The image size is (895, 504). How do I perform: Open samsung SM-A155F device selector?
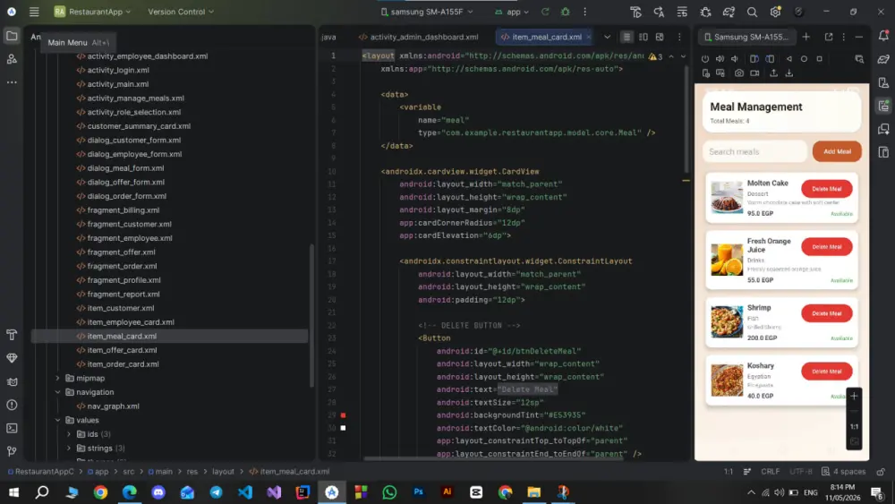427,12
